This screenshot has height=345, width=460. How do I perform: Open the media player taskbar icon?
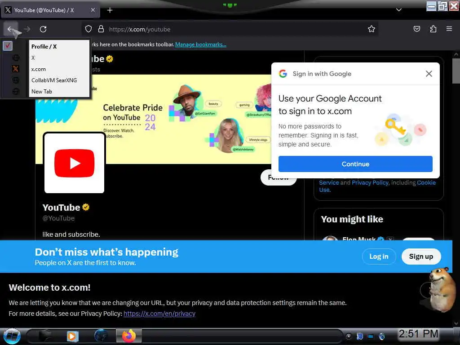(x=72, y=336)
